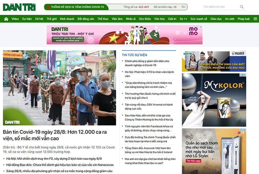The height and width of the screenshot is (174, 259).
Task: Close the LG Styler ad with its X icon
Action: click(x=244, y=130)
